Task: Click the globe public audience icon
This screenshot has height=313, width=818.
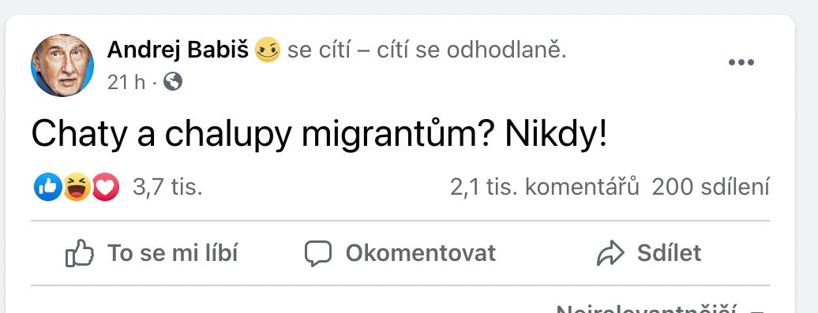Action: click(x=173, y=81)
